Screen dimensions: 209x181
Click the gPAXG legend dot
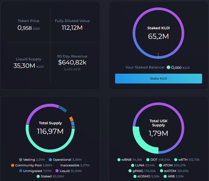point(130,171)
